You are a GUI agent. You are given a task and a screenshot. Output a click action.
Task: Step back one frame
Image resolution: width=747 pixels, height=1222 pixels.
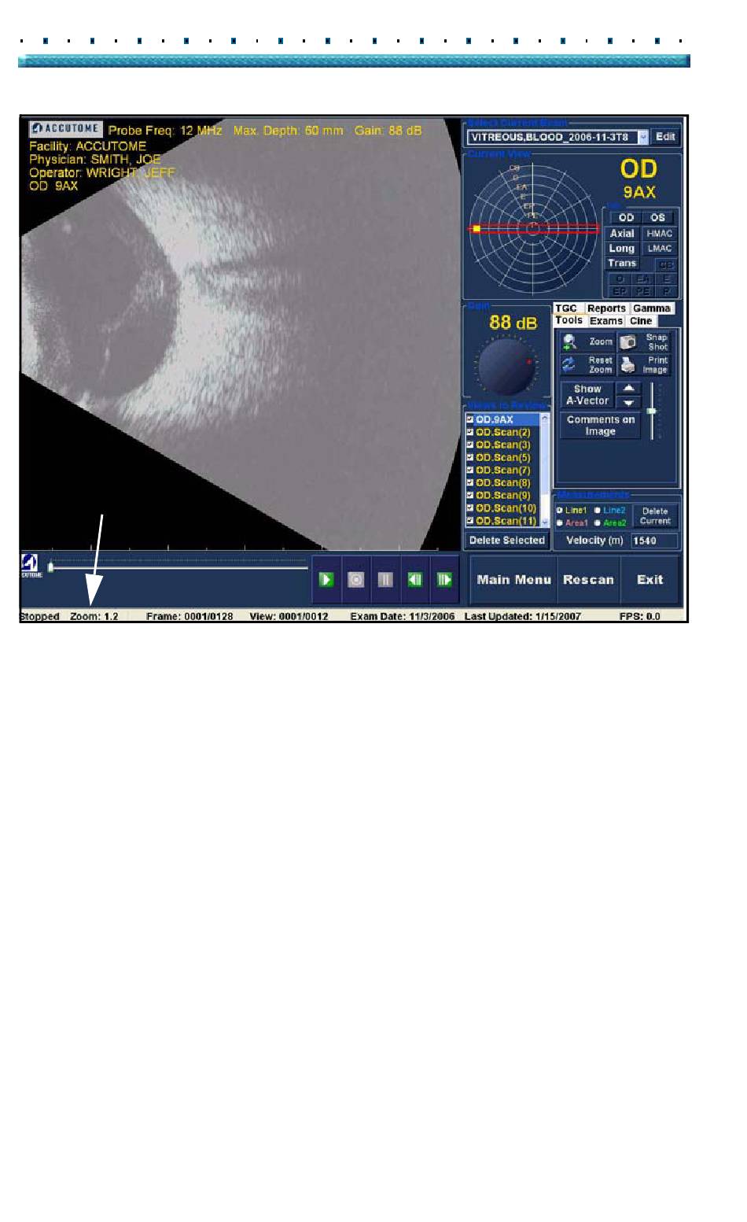tap(415, 579)
